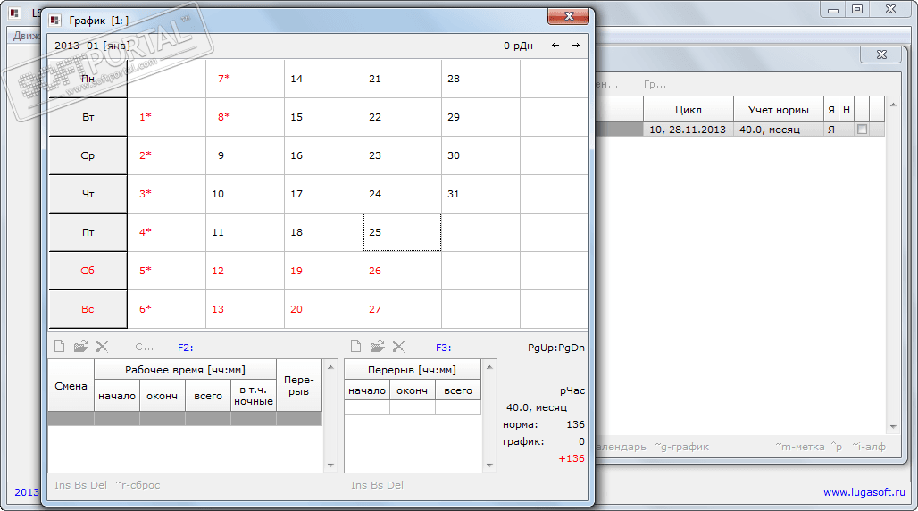Click the break table оконч column header

click(x=413, y=390)
